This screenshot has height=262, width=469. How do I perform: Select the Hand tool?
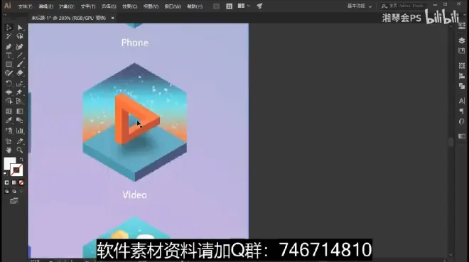[x=9, y=150]
